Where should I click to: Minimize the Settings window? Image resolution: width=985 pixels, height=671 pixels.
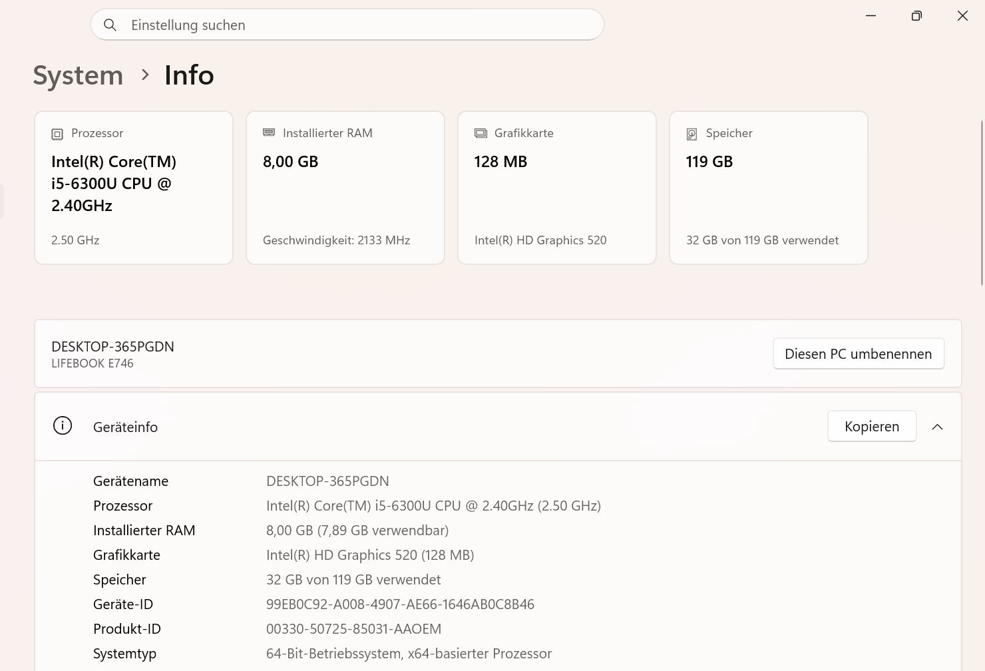pyautogui.click(x=871, y=15)
